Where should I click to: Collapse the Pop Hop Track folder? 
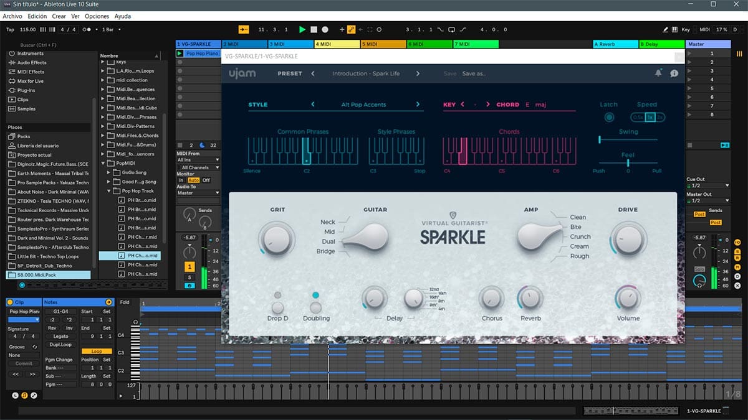coord(109,191)
